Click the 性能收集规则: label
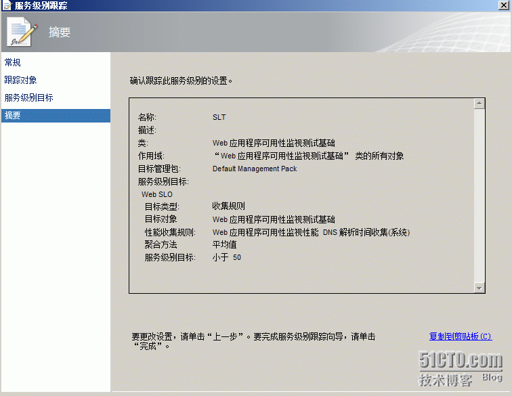Image resolution: width=512 pixels, height=396 pixels. pyautogui.click(x=170, y=232)
